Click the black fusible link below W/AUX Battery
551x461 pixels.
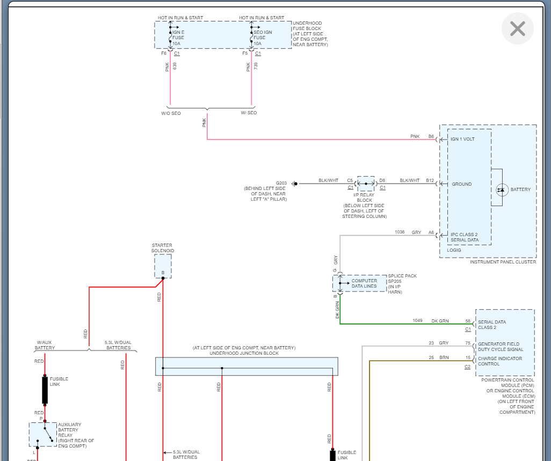tap(45, 390)
